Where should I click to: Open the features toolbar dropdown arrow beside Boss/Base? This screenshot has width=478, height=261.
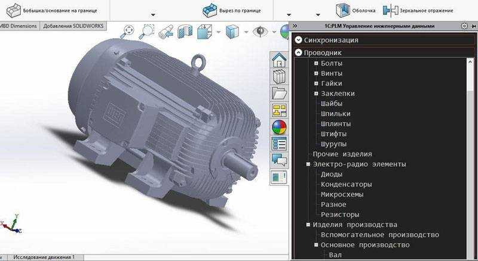coord(153,15)
